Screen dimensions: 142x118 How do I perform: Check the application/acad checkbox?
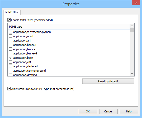[11, 36]
